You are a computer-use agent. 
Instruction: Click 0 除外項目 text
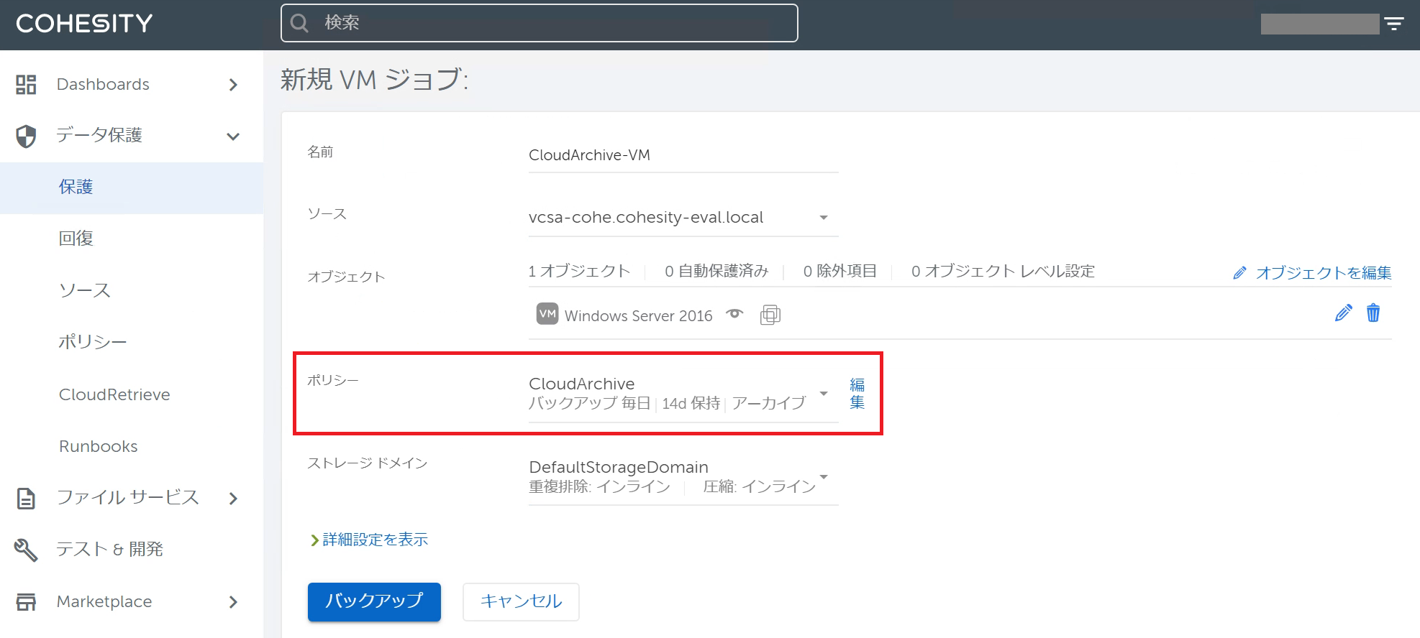click(x=840, y=272)
